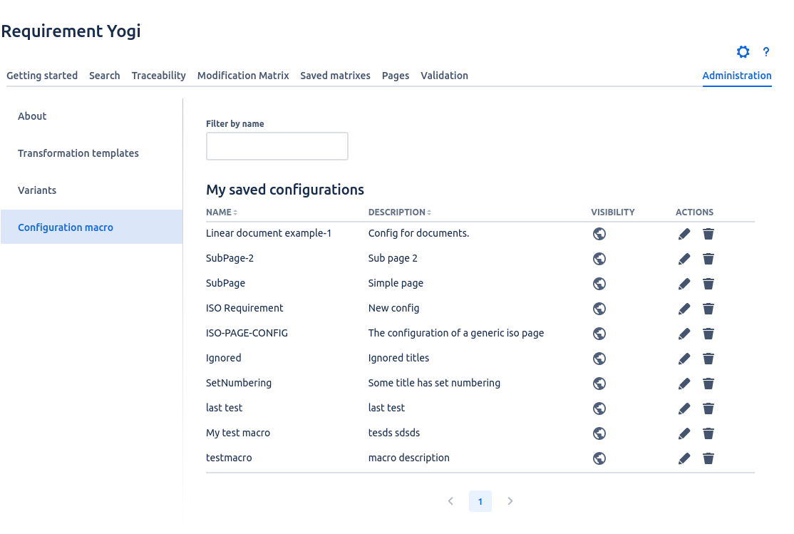Delete the testmacro configuration
The height and width of the screenshot is (534, 794).
(x=708, y=458)
